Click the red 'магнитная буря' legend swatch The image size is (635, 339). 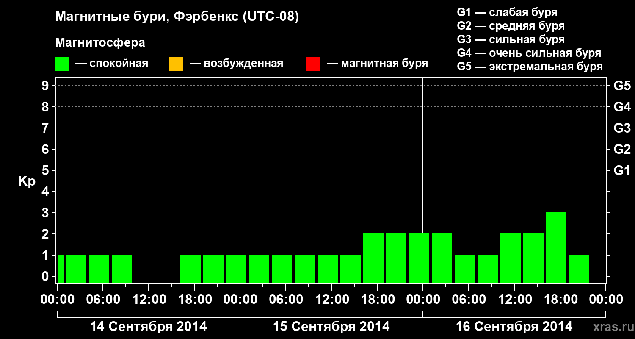click(x=313, y=64)
